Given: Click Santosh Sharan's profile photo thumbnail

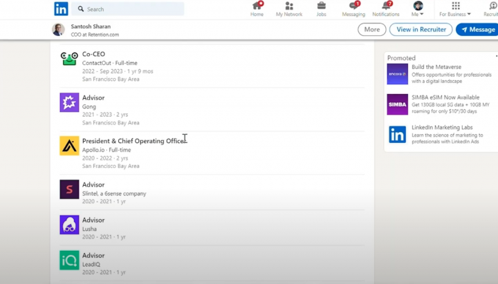Looking at the screenshot, I should (59, 30).
